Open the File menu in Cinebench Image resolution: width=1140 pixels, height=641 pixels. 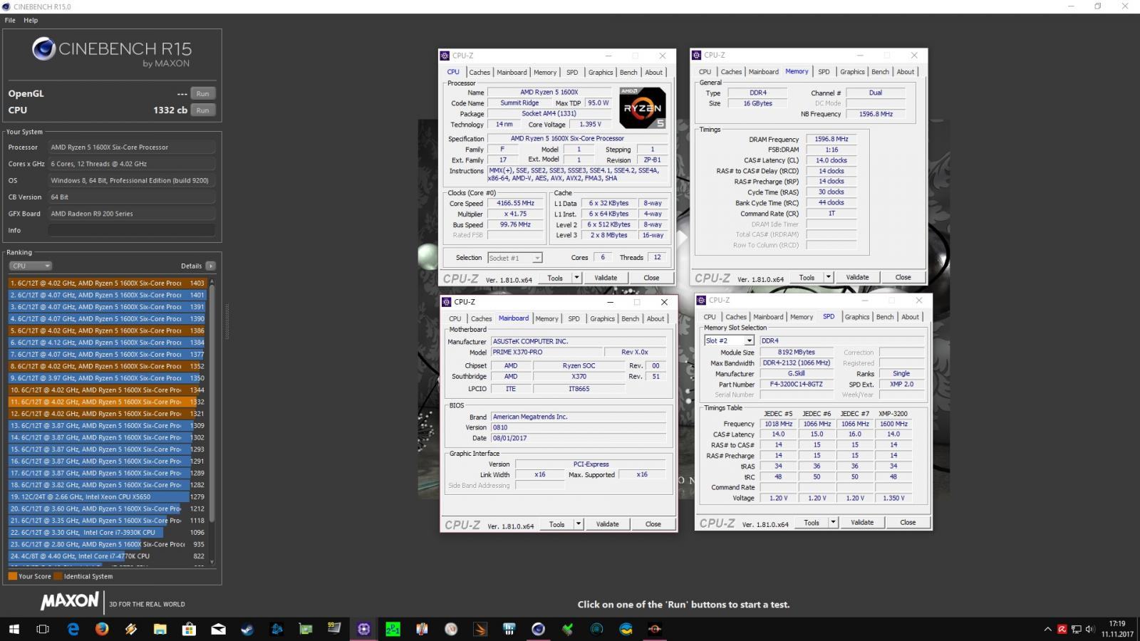[10, 20]
